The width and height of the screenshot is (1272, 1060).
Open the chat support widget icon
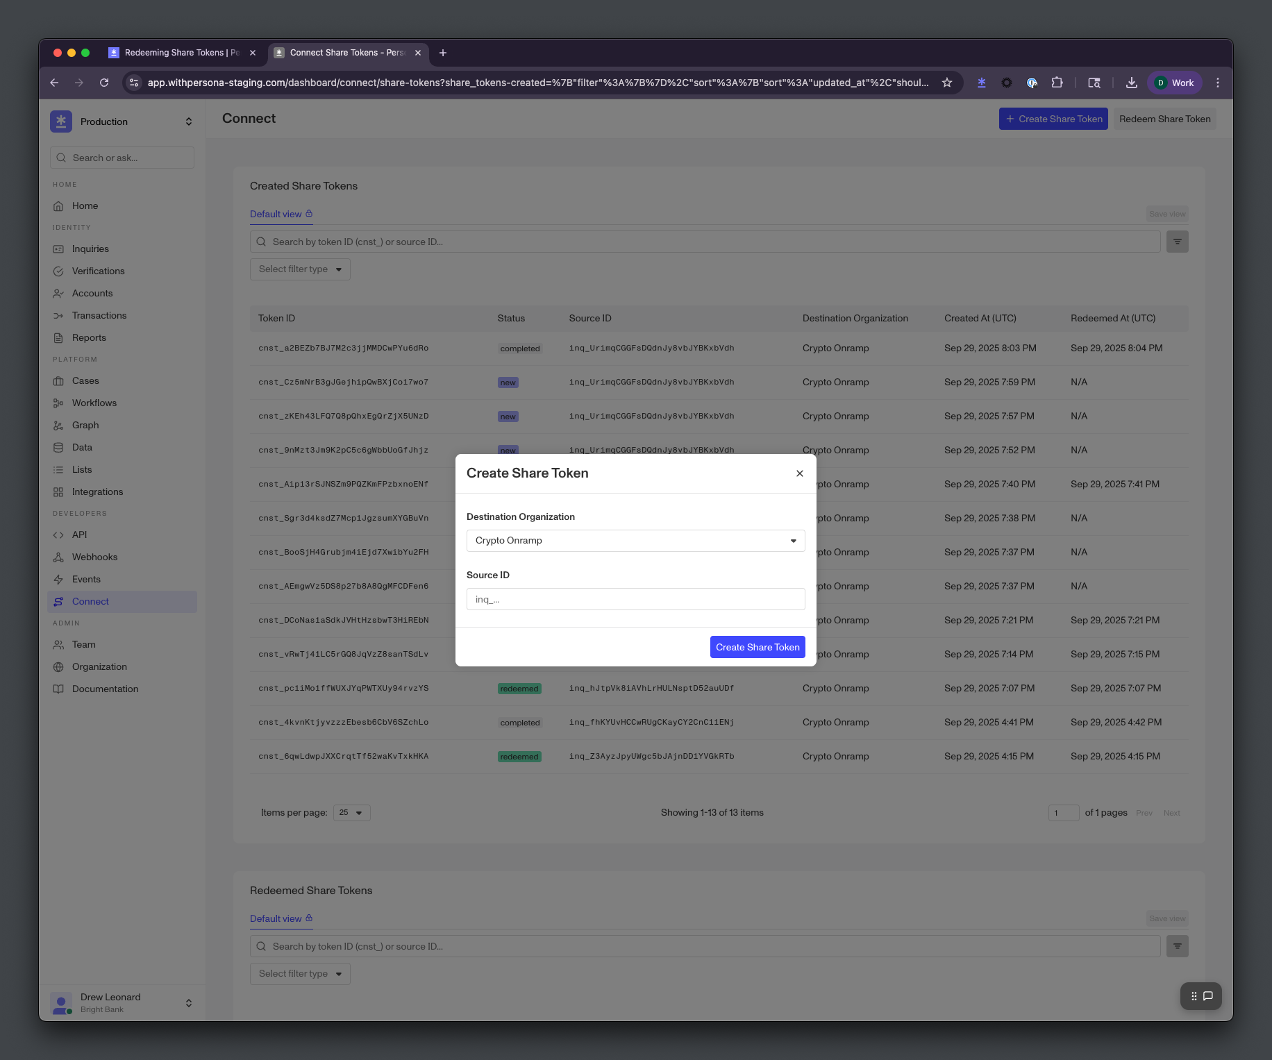click(1207, 996)
